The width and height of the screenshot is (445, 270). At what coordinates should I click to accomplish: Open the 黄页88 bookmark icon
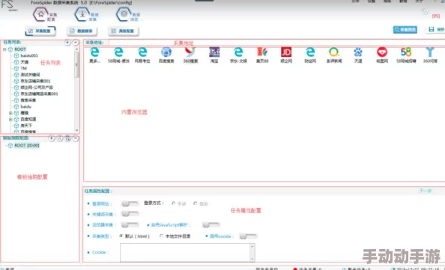tap(262, 52)
